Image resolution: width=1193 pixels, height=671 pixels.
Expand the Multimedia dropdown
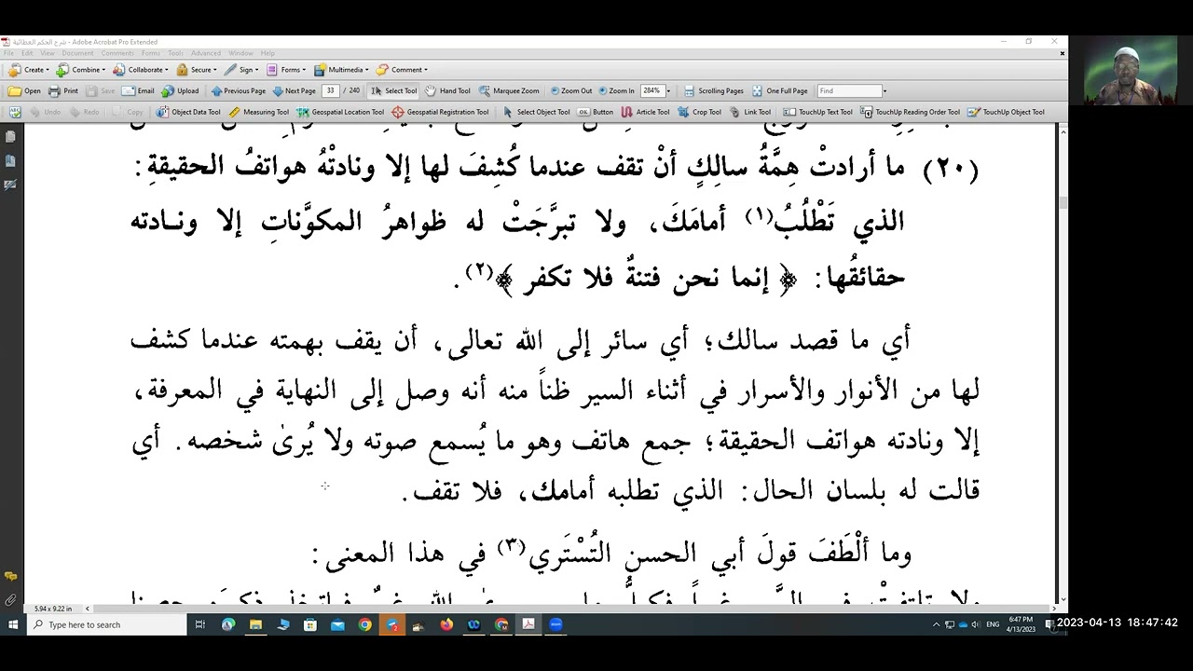(341, 69)
